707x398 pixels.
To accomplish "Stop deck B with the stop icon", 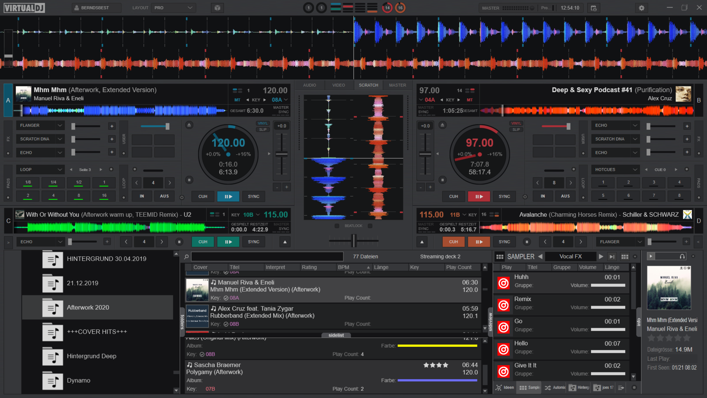I will 442,180.
